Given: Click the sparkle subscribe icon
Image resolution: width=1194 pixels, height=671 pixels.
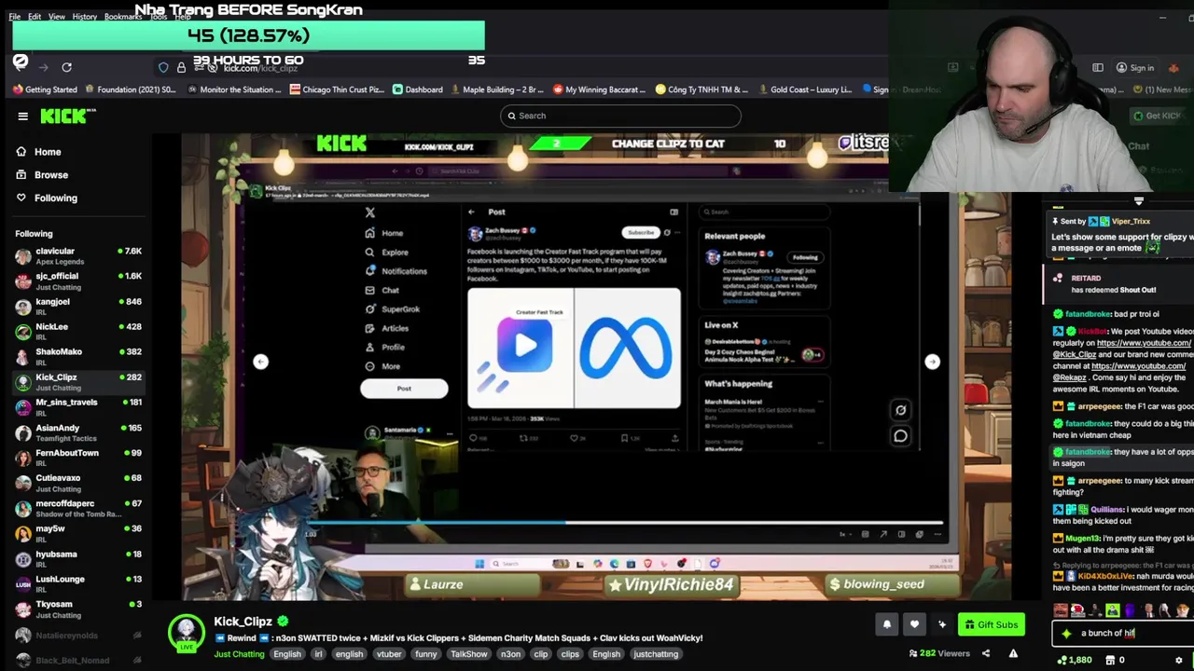Looking at the screenshot, I should coord(942,624).
